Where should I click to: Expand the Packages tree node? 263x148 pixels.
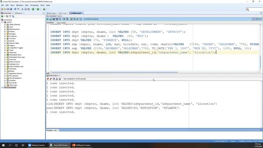pyautogui.click(x=5, y=34)
